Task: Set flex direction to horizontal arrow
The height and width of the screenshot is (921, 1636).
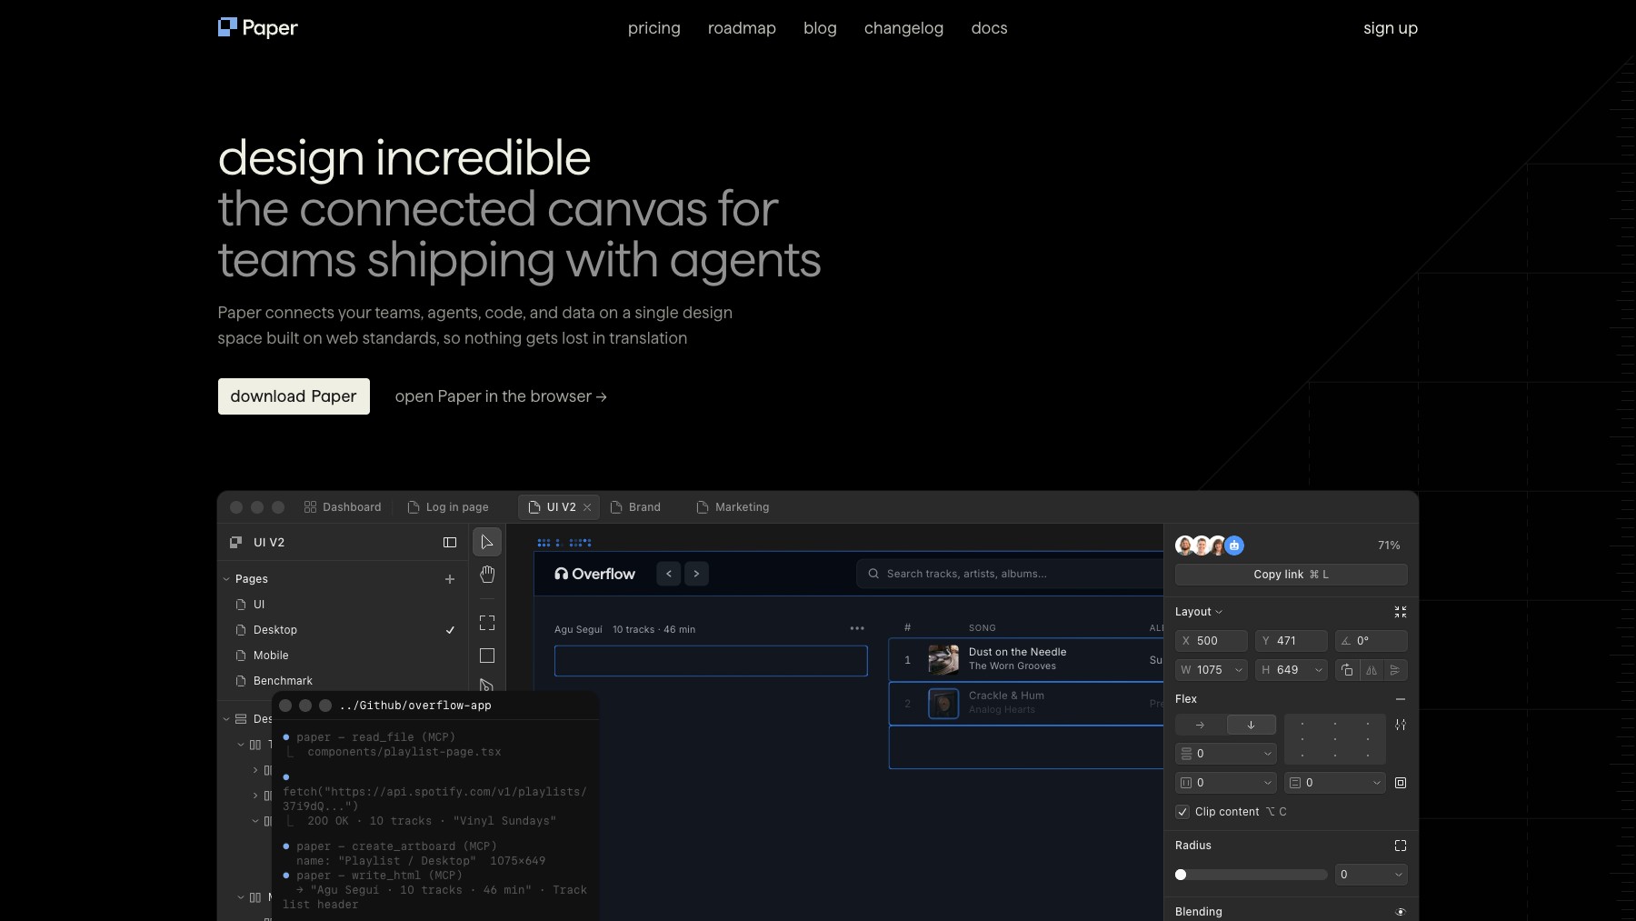Action: (x=1200, y=725)
